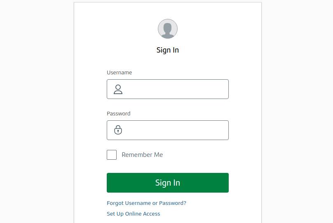Click the padlock icon in Password field
Image resolution: width=333 pixels, height=223 pixels.
click(118, 130)
